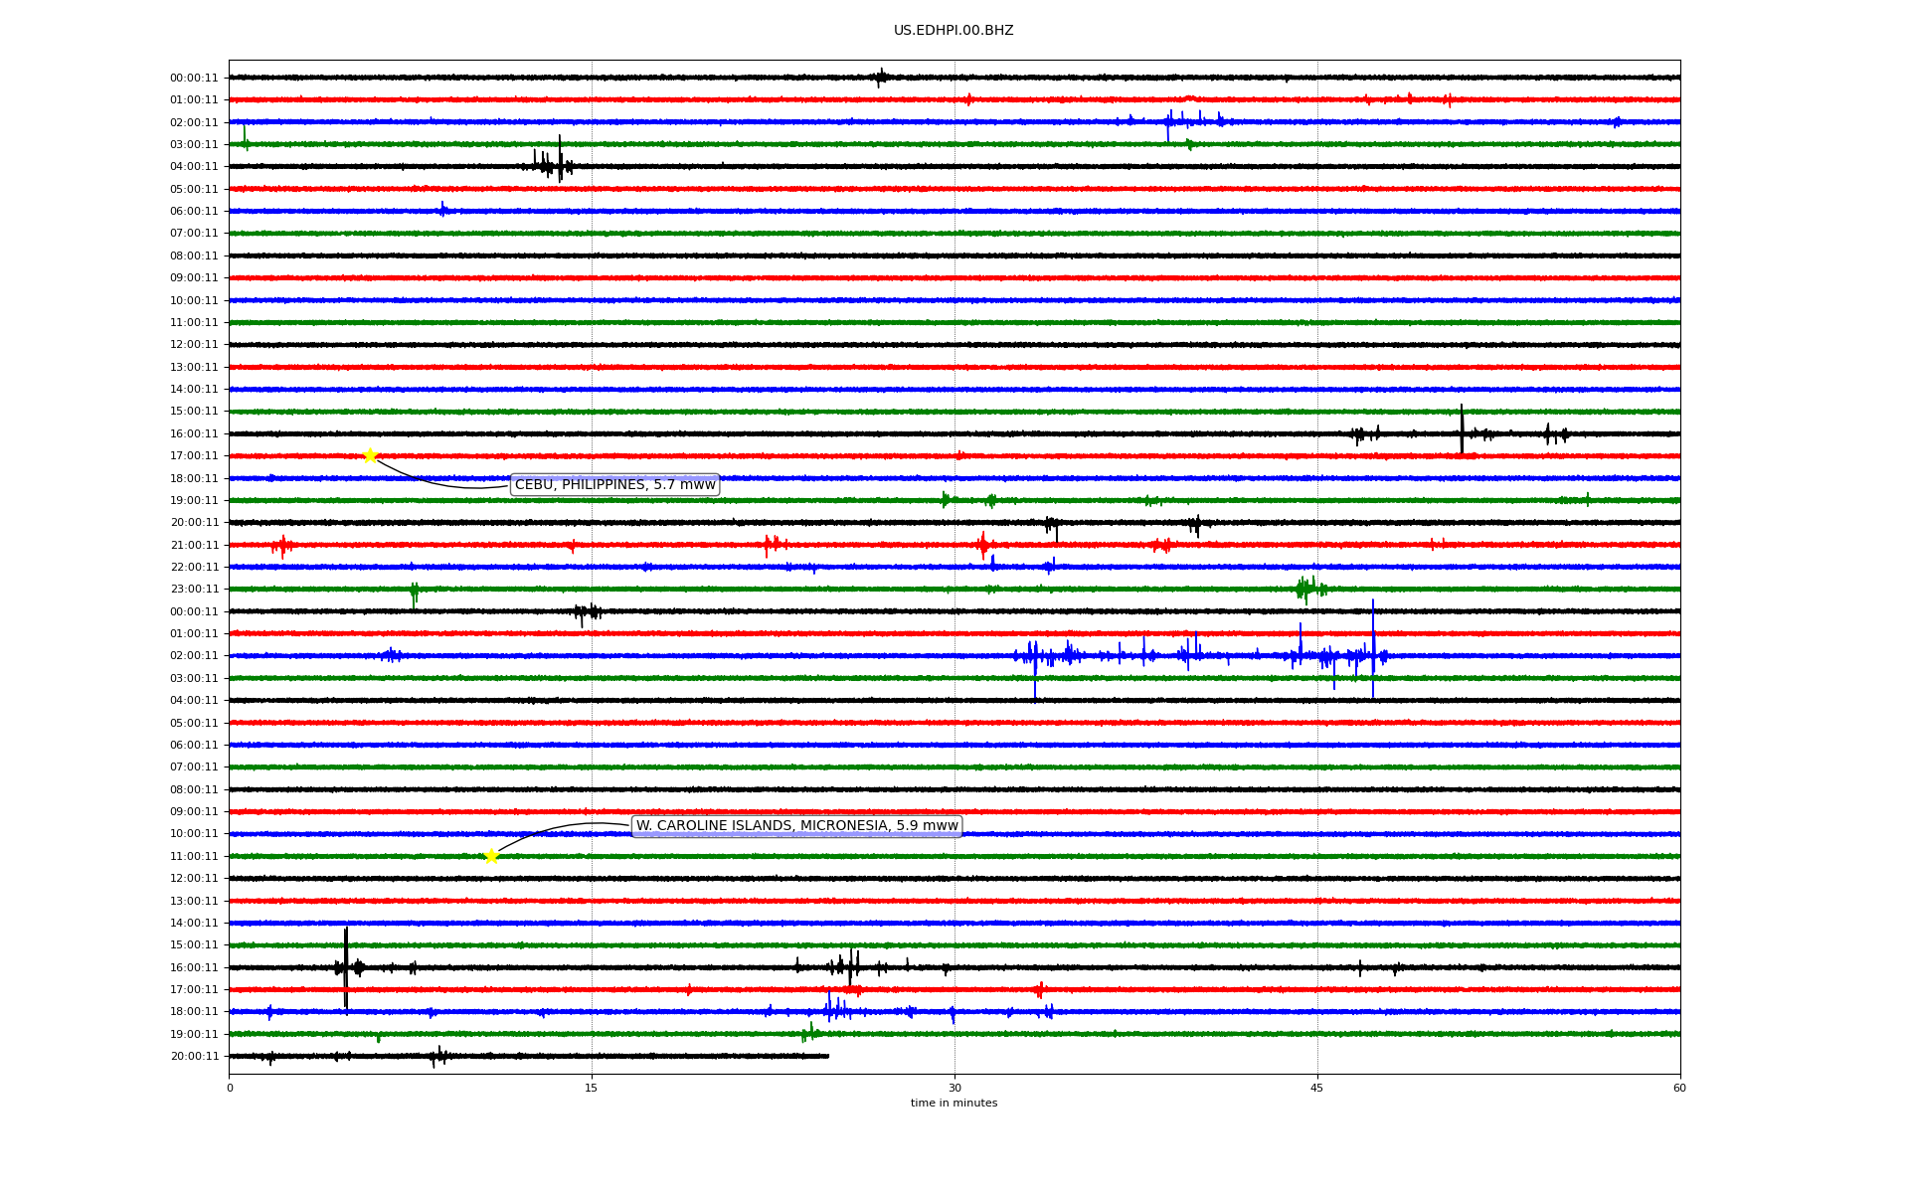Click the 30 tick label on x-axis
This screenshot has width=1909, height=1193.
tap(954, 1088)
